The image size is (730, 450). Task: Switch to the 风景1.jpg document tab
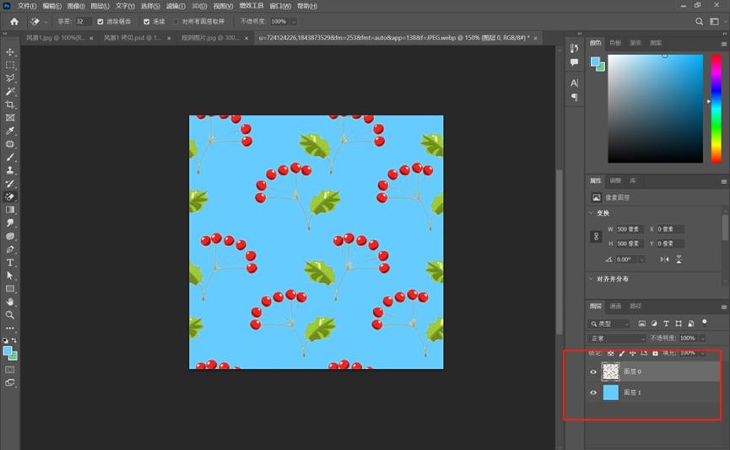(x=51, y=38)
